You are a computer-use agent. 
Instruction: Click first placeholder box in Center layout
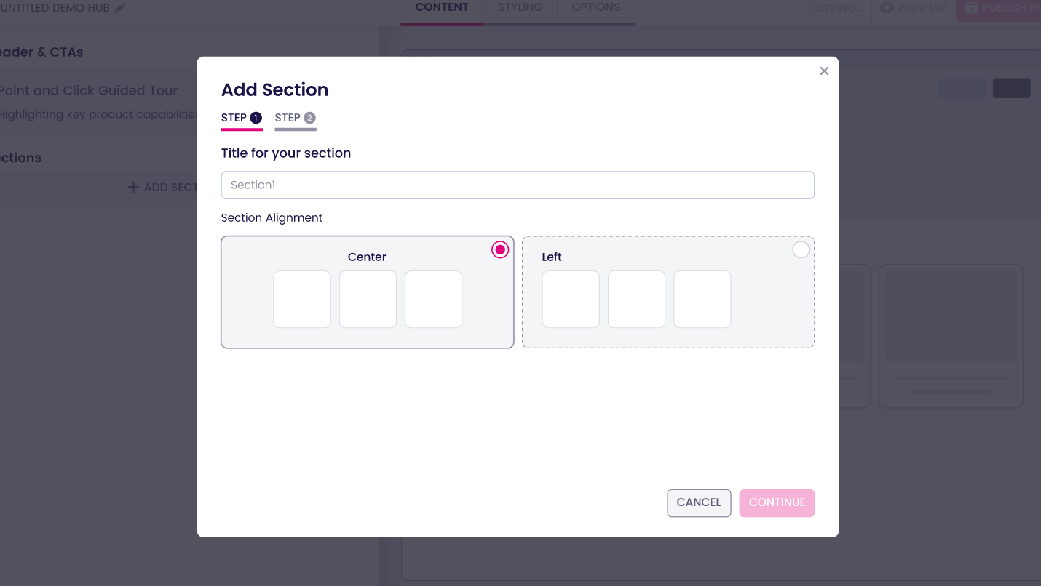click(x=302, y=300)
